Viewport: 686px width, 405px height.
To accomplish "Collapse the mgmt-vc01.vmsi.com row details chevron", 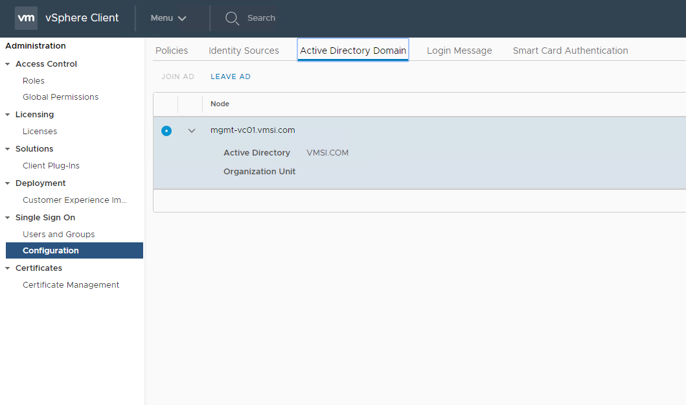I will click(x=192, y=131).
